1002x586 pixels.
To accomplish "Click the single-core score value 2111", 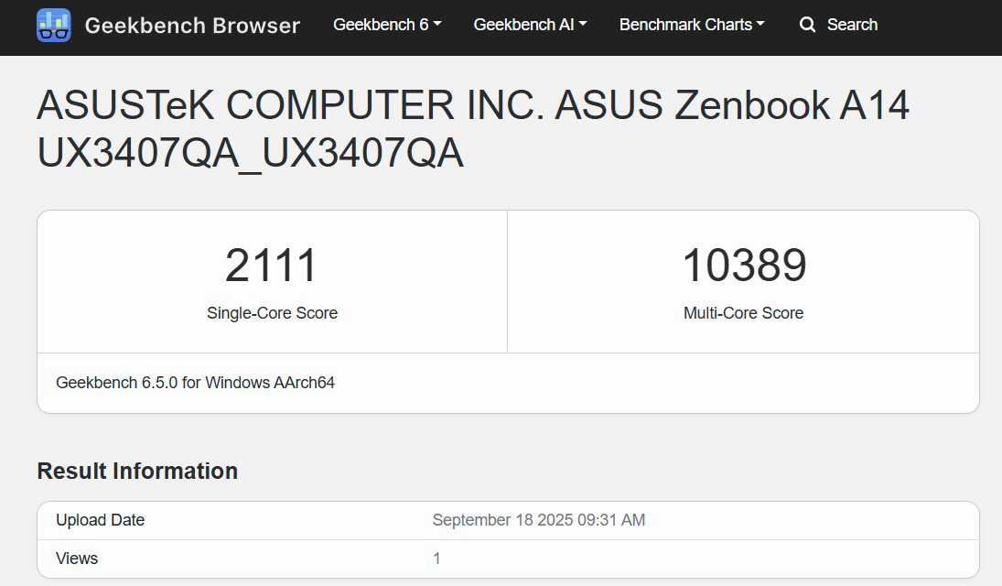I will click(272, 266).
